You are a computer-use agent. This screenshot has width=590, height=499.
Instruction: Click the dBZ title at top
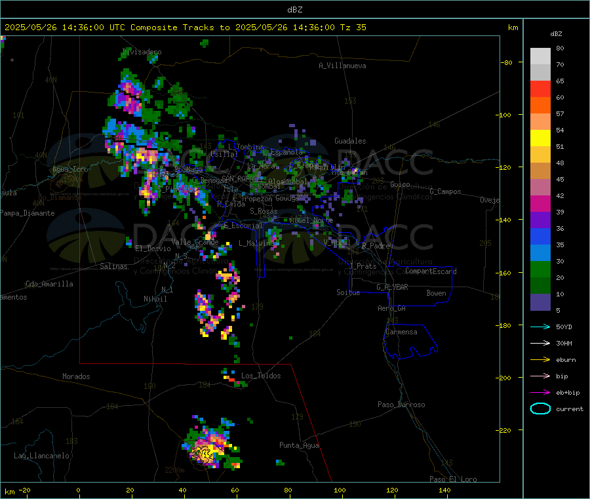click(294, 10)
